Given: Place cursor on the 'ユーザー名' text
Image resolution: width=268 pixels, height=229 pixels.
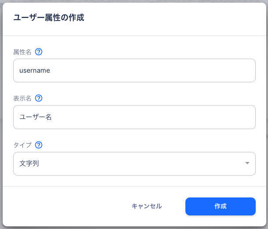Looking at the screenshot, I should [36, 117].
